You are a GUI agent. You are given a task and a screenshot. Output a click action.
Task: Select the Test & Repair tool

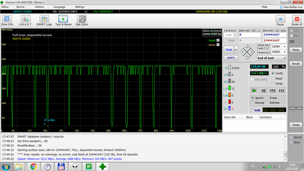pyautogui.click(x=63, y=20)
